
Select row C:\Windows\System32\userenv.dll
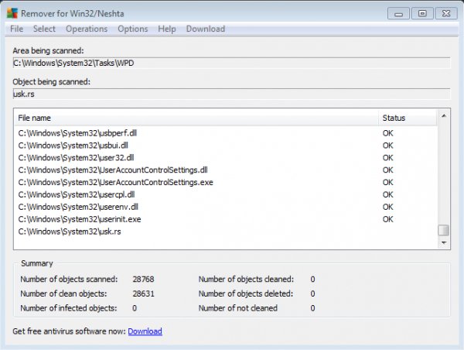[226, 207]
